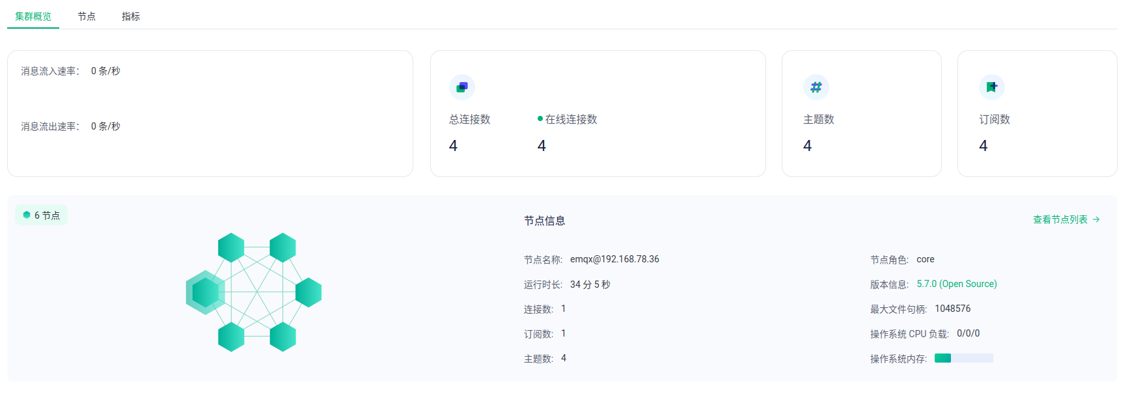Click the 节点名称 label
Viewport: 1128px width, 401px height.
543,260
